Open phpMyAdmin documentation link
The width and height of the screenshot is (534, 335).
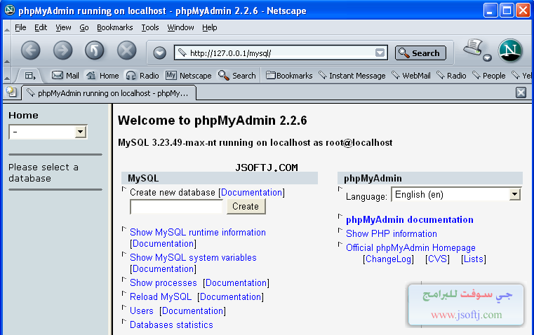click(x=410, y=219)
